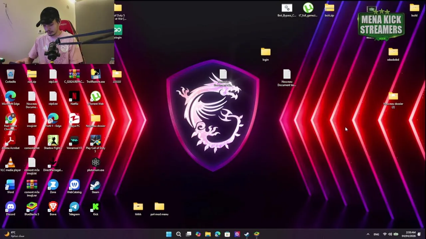426x239 pixels.
Task: Open Microsoft Edge from the taskbar
Action: tap(217, 234)
